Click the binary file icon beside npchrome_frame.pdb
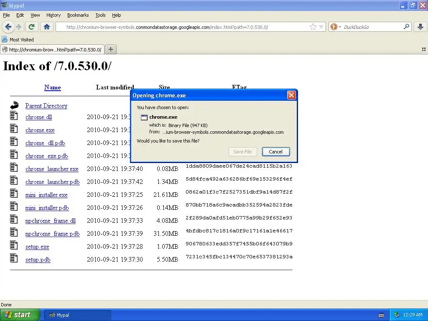 tap(14, 232)
